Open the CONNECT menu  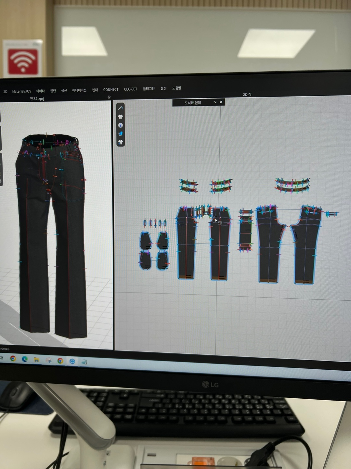pyautogui.click(x=111, y=90)
